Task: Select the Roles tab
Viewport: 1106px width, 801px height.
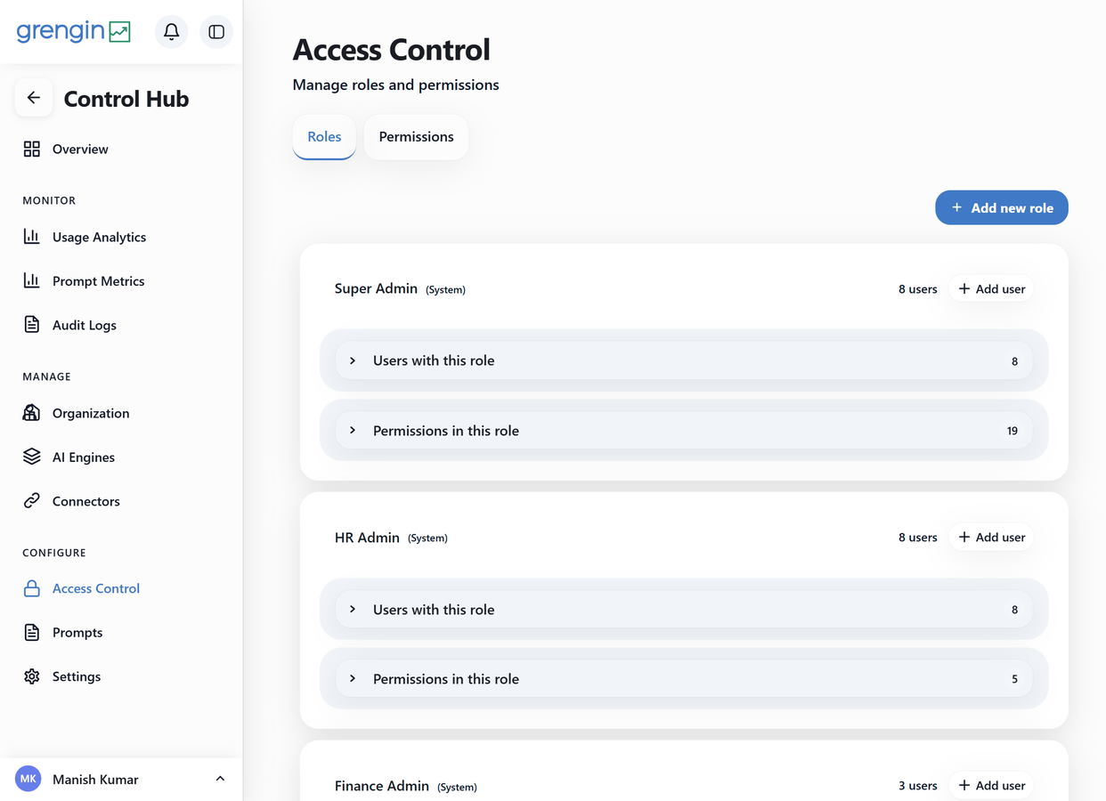Action: coord(324,137)
